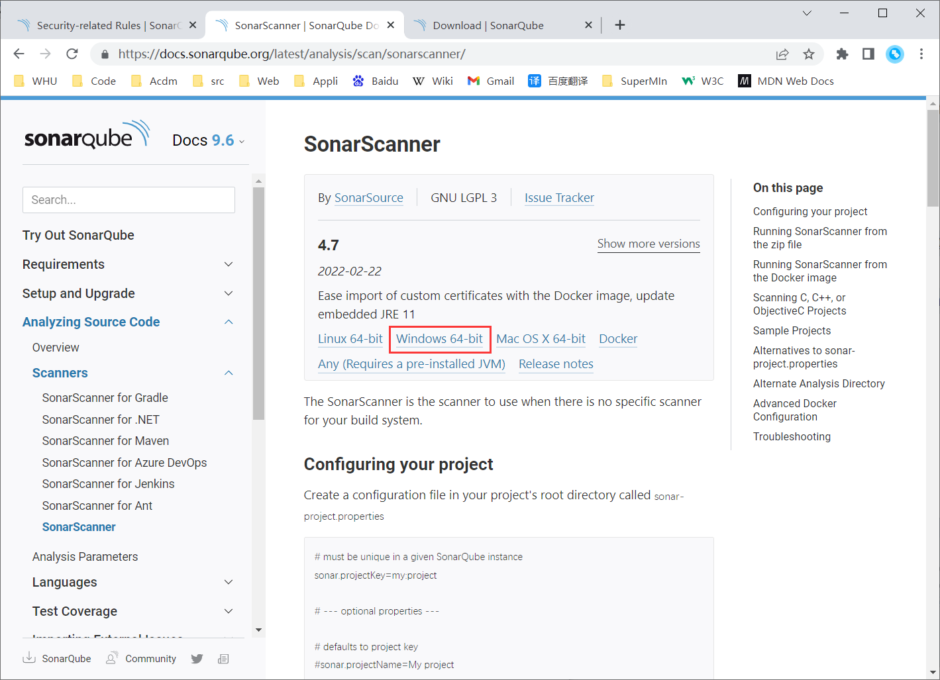The height and width of the screenshot is (680, 940).
Task: Open SonarScanner for Ant
Action: click(x=97, y=506)
